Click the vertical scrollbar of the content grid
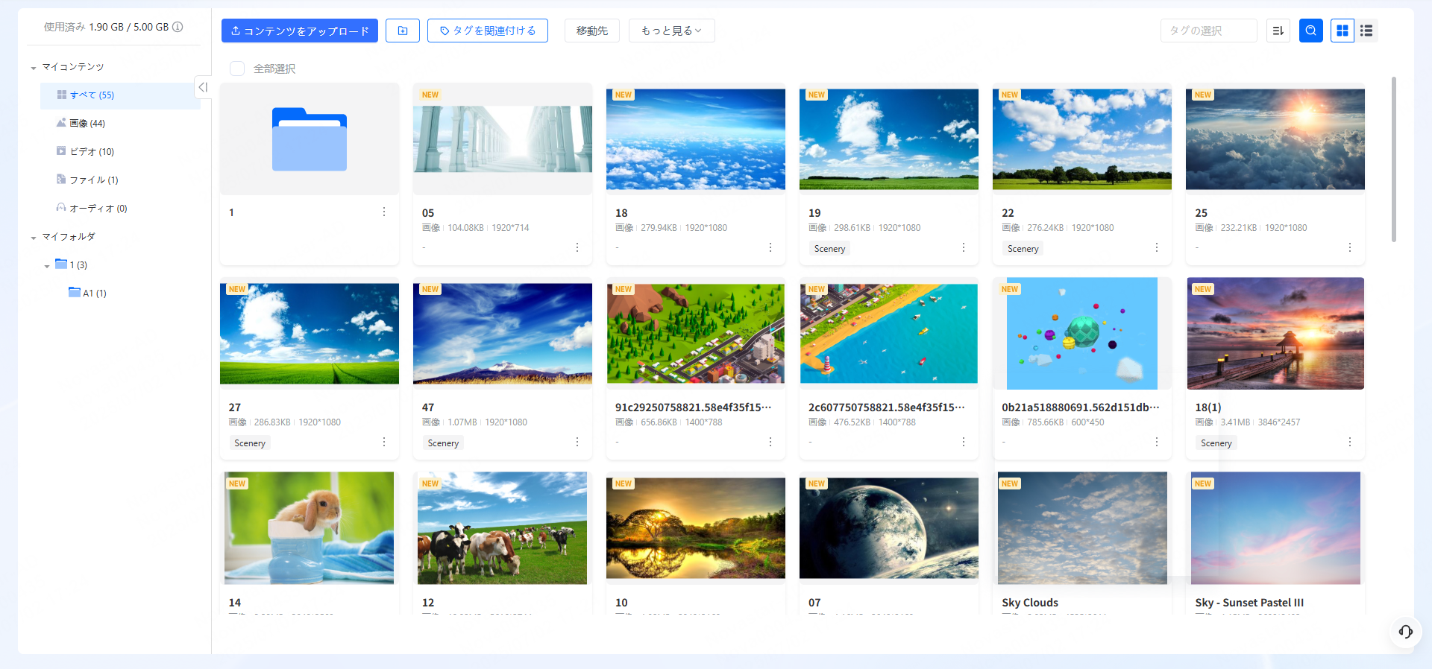The image size is (1432, 669). [x=1393, y=160]
